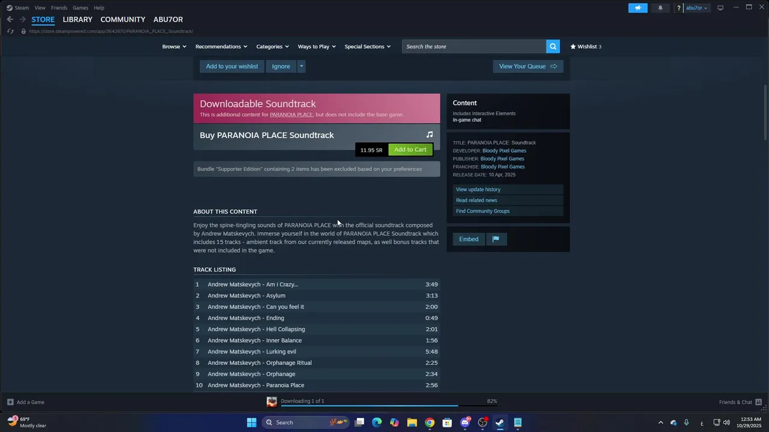Switch to Big Picture mode icon
Image resolution: width=769 pixels, height=432 pixels.
pos(720,8)
